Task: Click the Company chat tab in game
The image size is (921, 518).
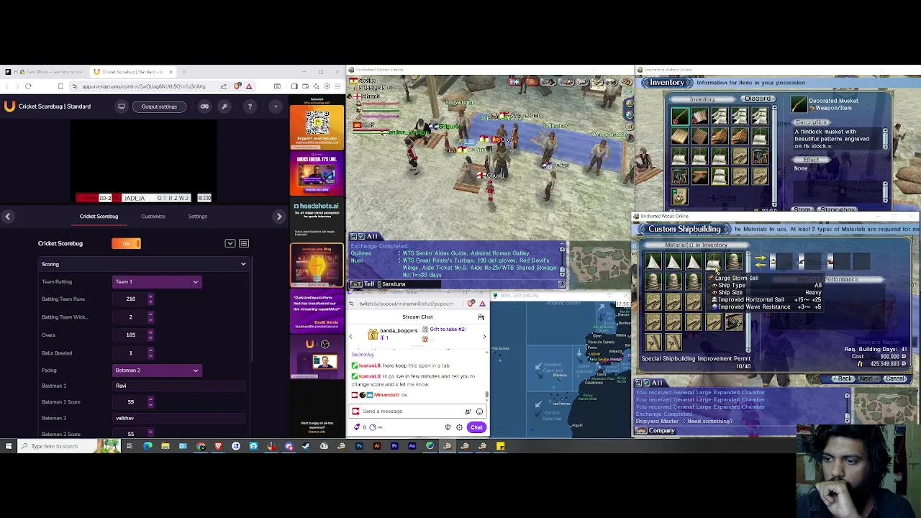Action: pyautogui.click(x=661, y=431)
